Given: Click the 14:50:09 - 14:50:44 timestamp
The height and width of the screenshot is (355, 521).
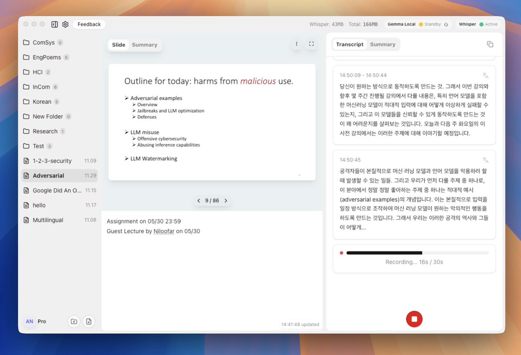Looking at the screenshot, I should pyautogui.click(x=363, y=75).
